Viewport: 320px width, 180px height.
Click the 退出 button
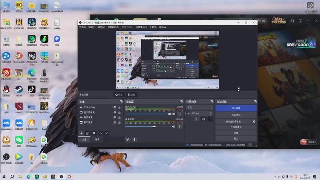236,138
